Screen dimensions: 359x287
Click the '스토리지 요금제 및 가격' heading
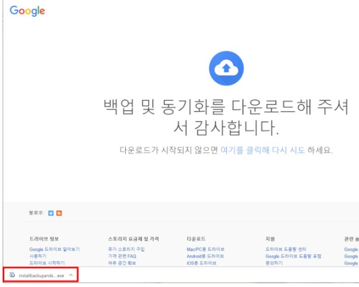pos(133,239)
